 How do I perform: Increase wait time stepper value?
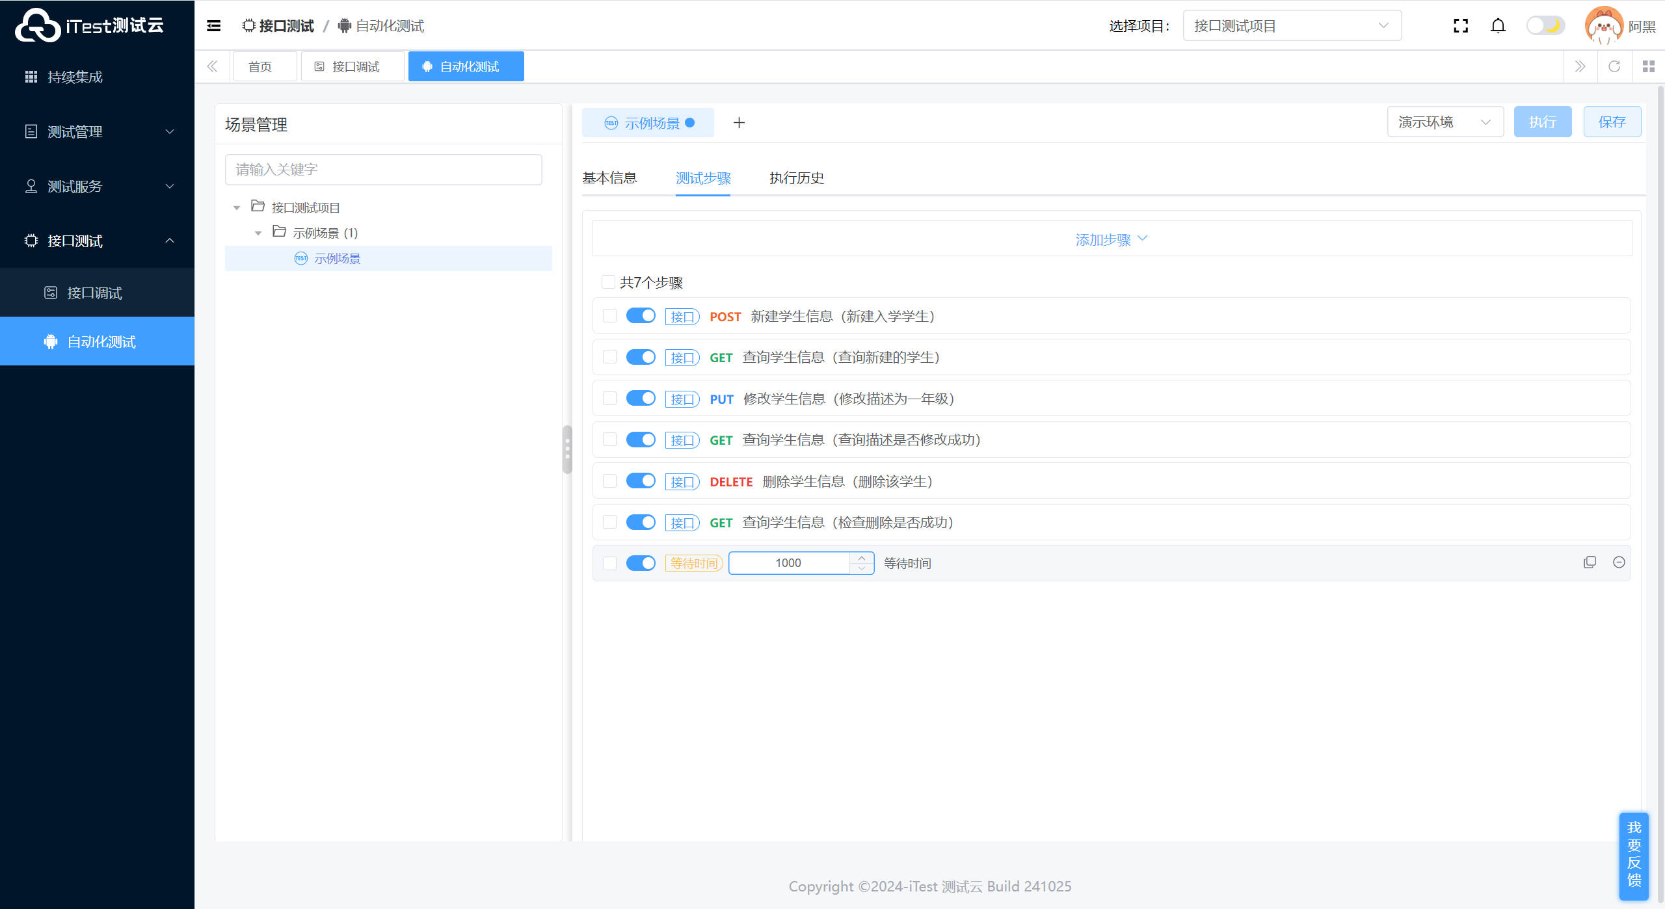862,558
